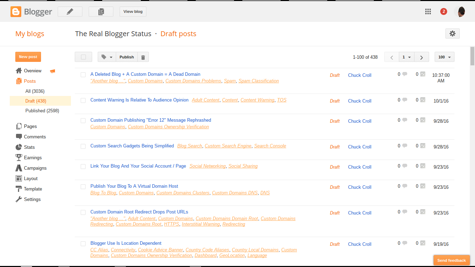
Task: Open the Google apps grid icon
Action: (x=428, y=11)
